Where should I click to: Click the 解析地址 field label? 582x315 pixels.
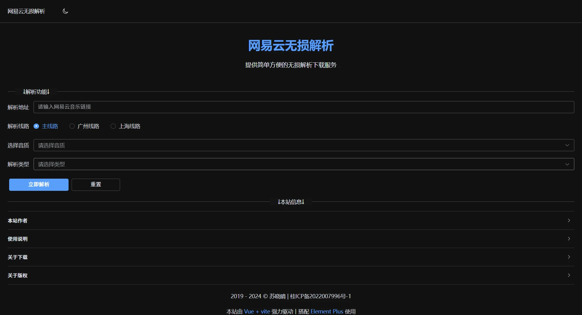pos(18,107)
